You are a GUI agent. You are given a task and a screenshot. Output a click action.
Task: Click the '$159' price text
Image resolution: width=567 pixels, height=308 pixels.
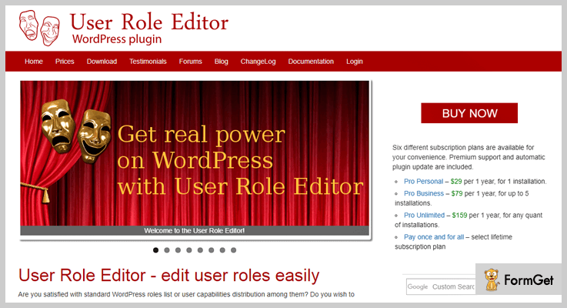point(459,215)
